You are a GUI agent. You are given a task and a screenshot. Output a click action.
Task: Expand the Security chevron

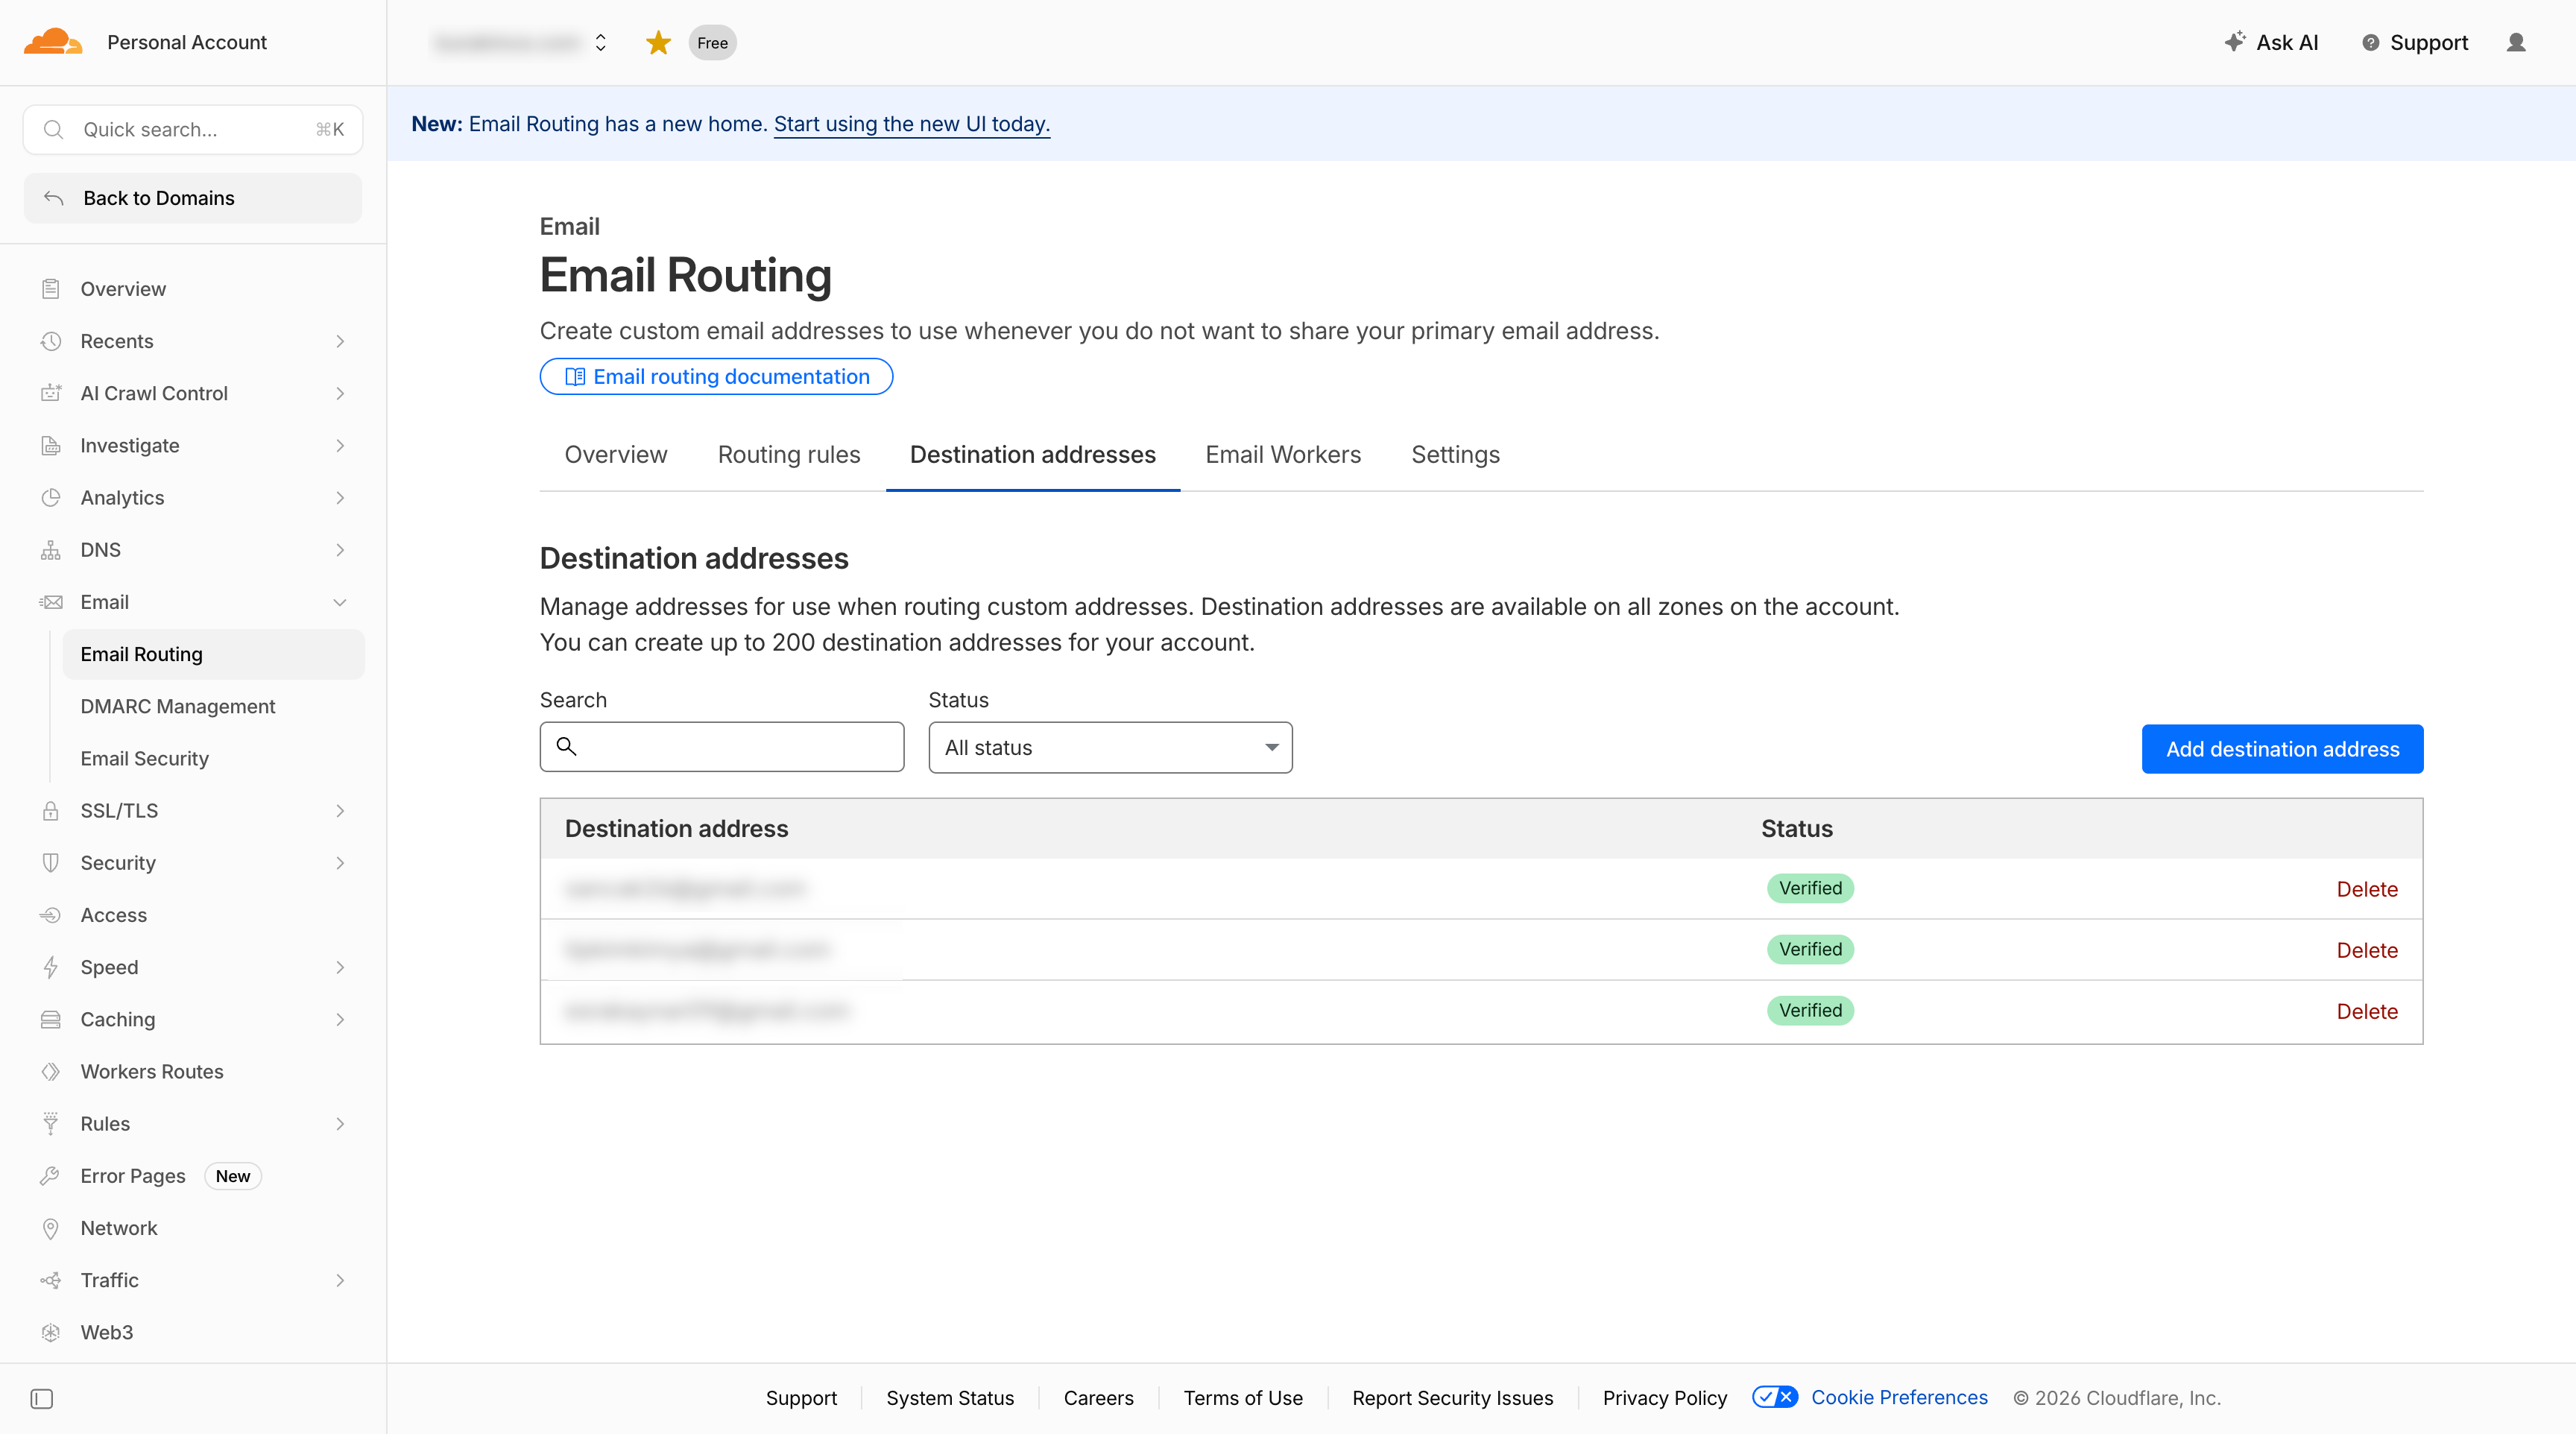(340, 863)
